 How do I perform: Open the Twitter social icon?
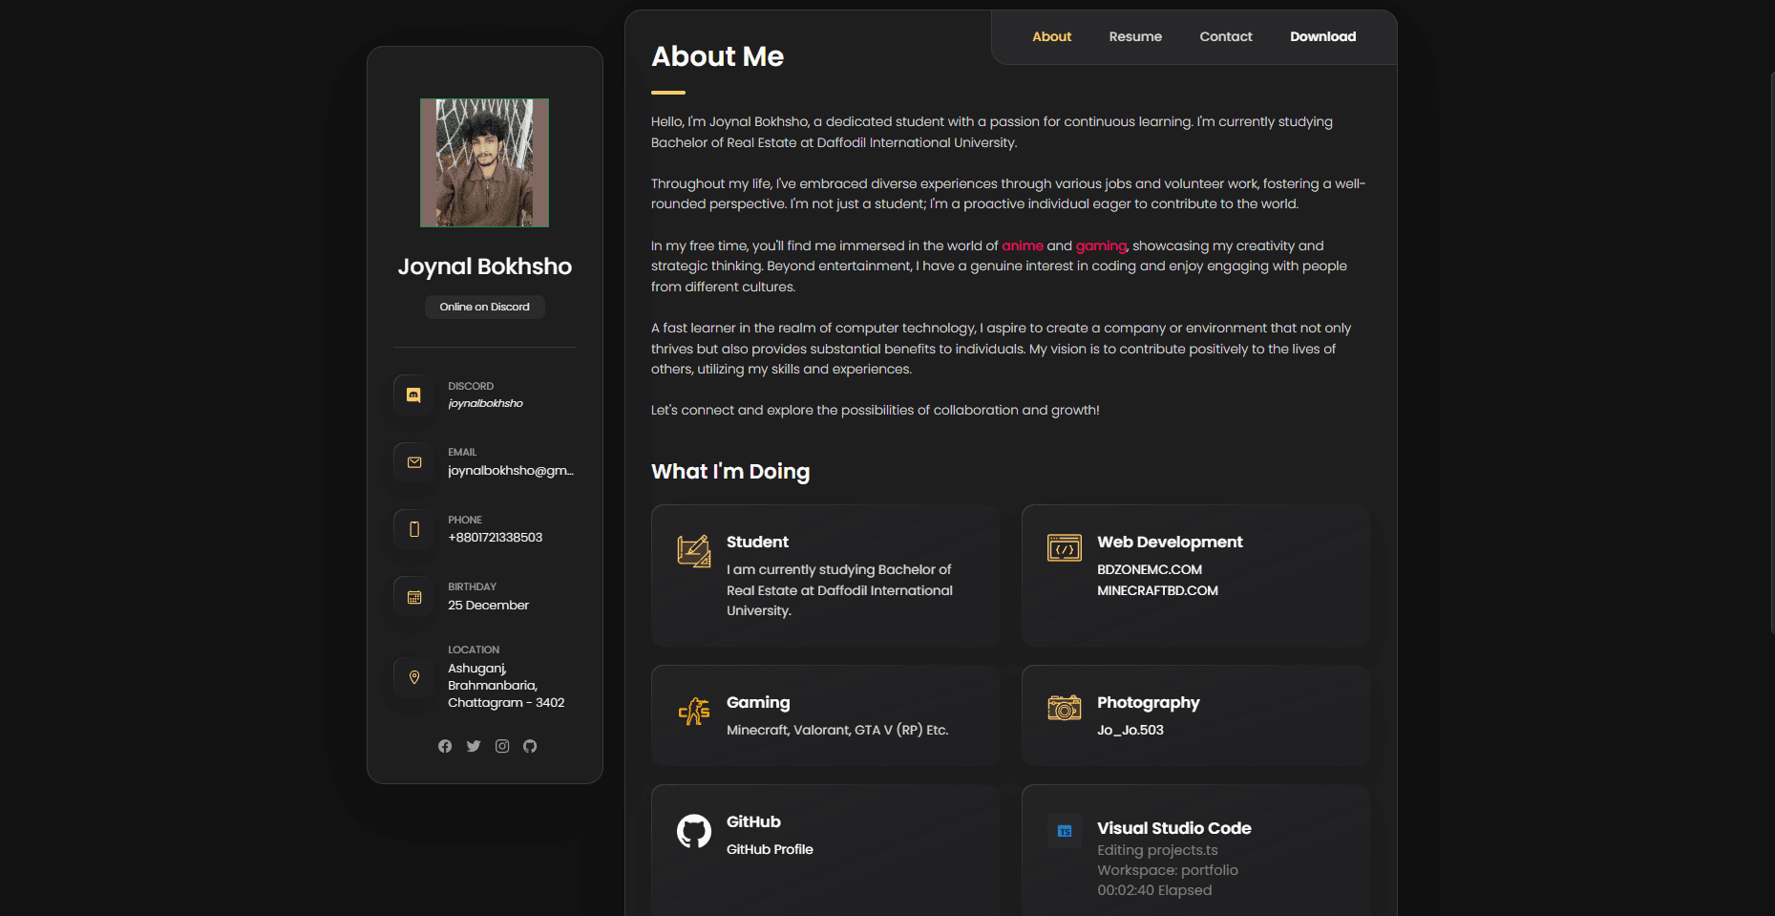pyautogui.click(x=474, y=746)
